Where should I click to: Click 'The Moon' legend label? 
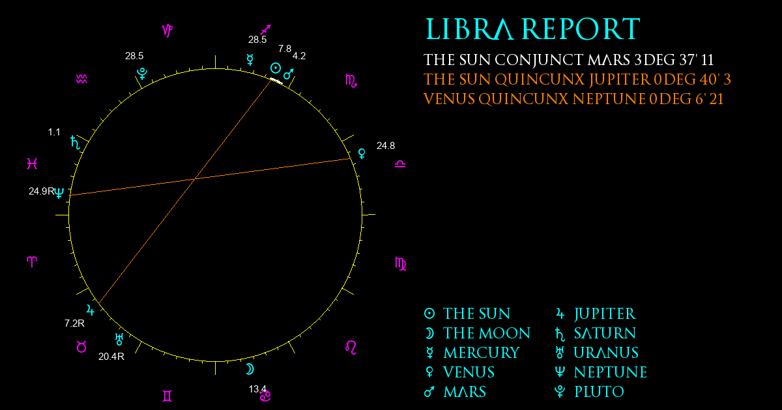487,333
